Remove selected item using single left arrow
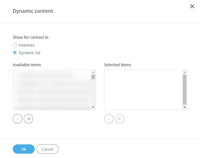Screen dimensions: 200x158 (109, 119)
